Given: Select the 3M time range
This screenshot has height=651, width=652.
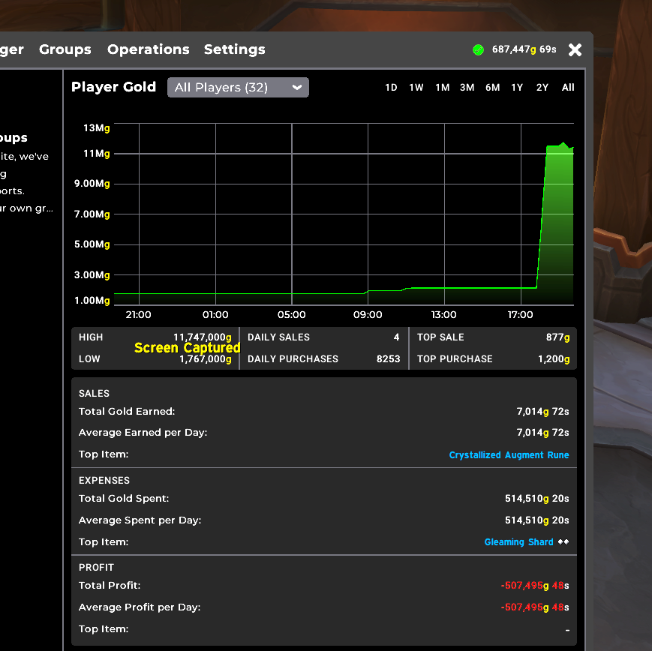Looking at the screenshot, I should click(x=467, y=87).
